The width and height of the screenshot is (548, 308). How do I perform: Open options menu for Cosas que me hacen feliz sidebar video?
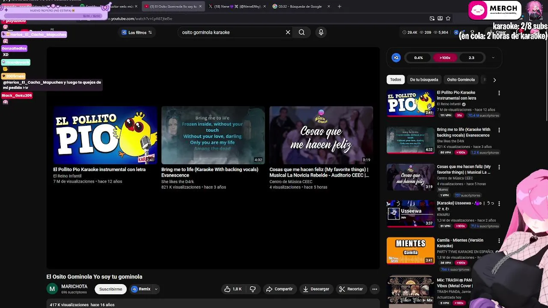tap(499, 167)
